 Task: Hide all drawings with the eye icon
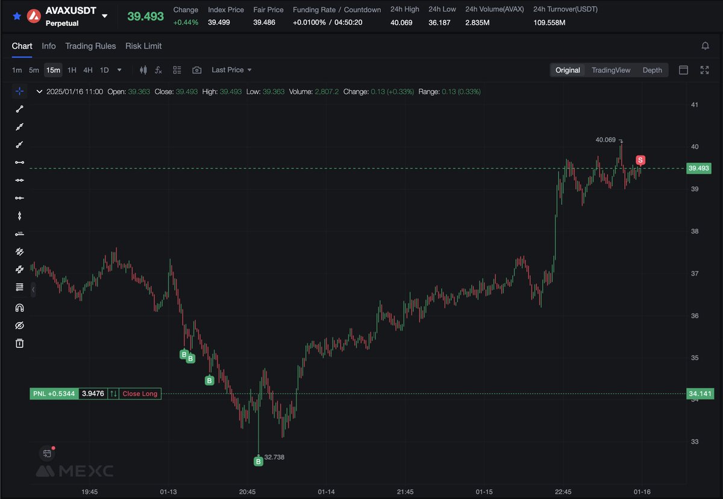[19, 325]
